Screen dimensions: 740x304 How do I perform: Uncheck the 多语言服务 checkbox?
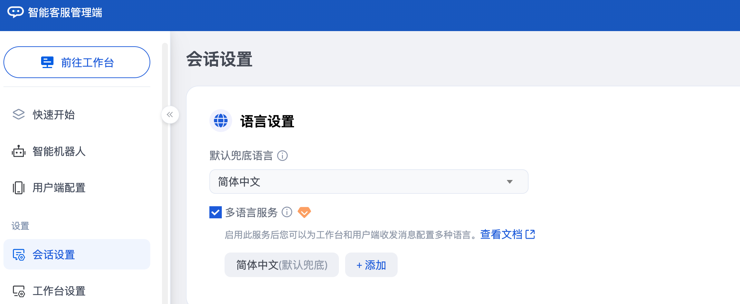coord(216,212)
